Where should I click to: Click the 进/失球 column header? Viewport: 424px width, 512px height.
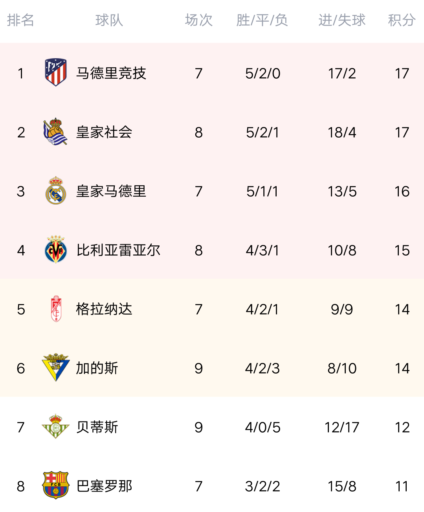pyautogui.click(x=342, y=20)
